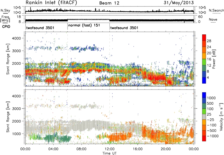The width and height of the screenshot is (224, 155).
Task: Click the light green Power colorbar segment between 12 and 16
Action: click(x=204, y=62)
